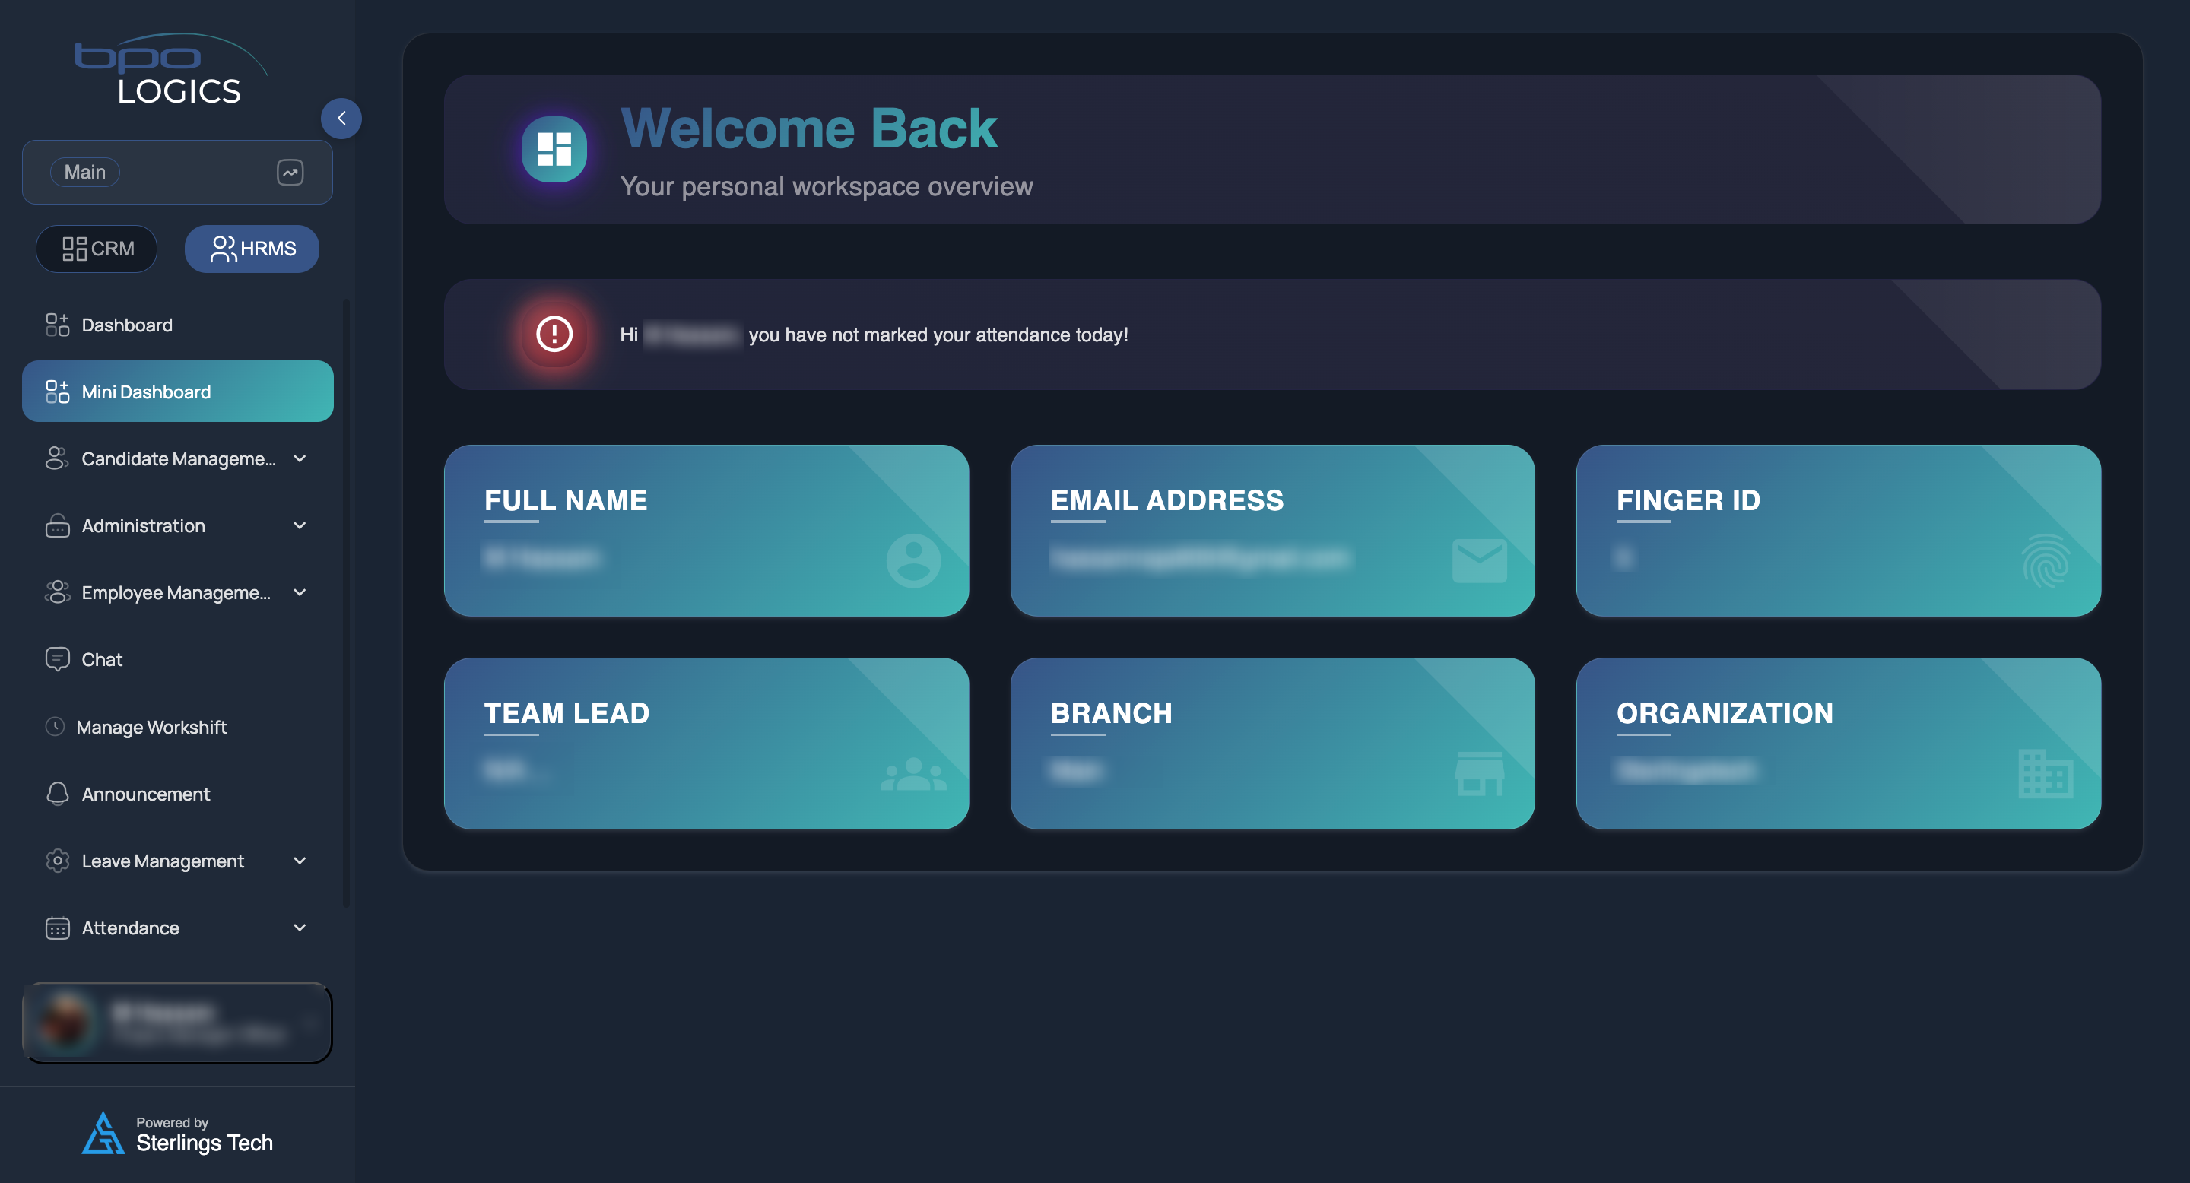
Task: Expand Administration chevron
Action: click(x=300, y=526)
